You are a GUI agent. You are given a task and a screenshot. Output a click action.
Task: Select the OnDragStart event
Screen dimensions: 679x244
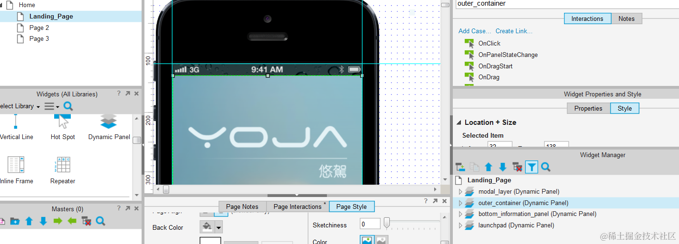coord(495,66)
